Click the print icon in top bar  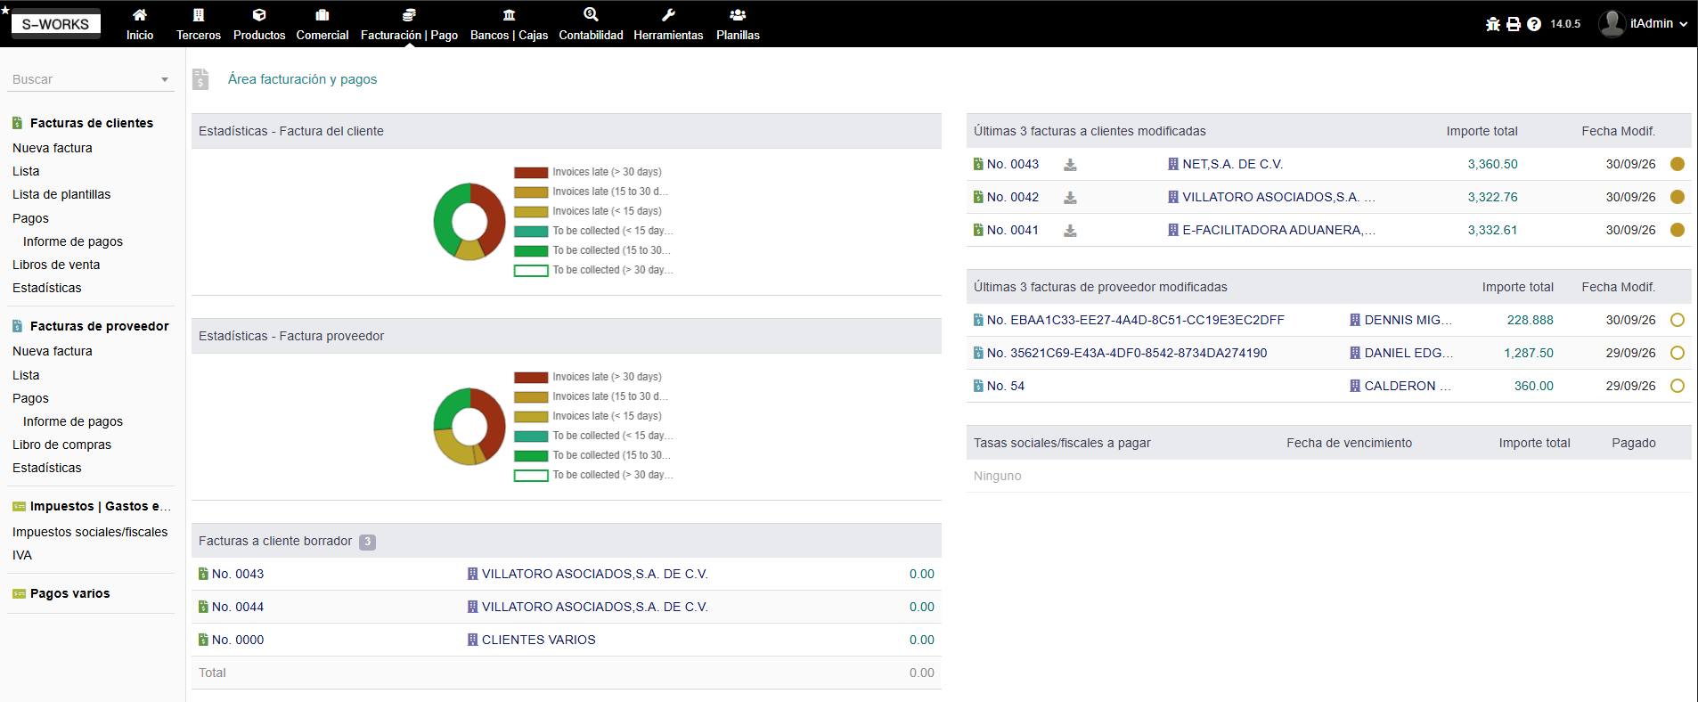click(x=1514, y=24)
